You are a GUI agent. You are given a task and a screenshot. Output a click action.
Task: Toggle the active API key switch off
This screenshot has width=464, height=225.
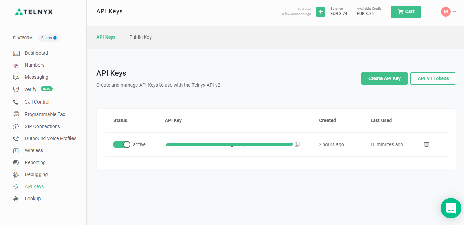point(122,144)
